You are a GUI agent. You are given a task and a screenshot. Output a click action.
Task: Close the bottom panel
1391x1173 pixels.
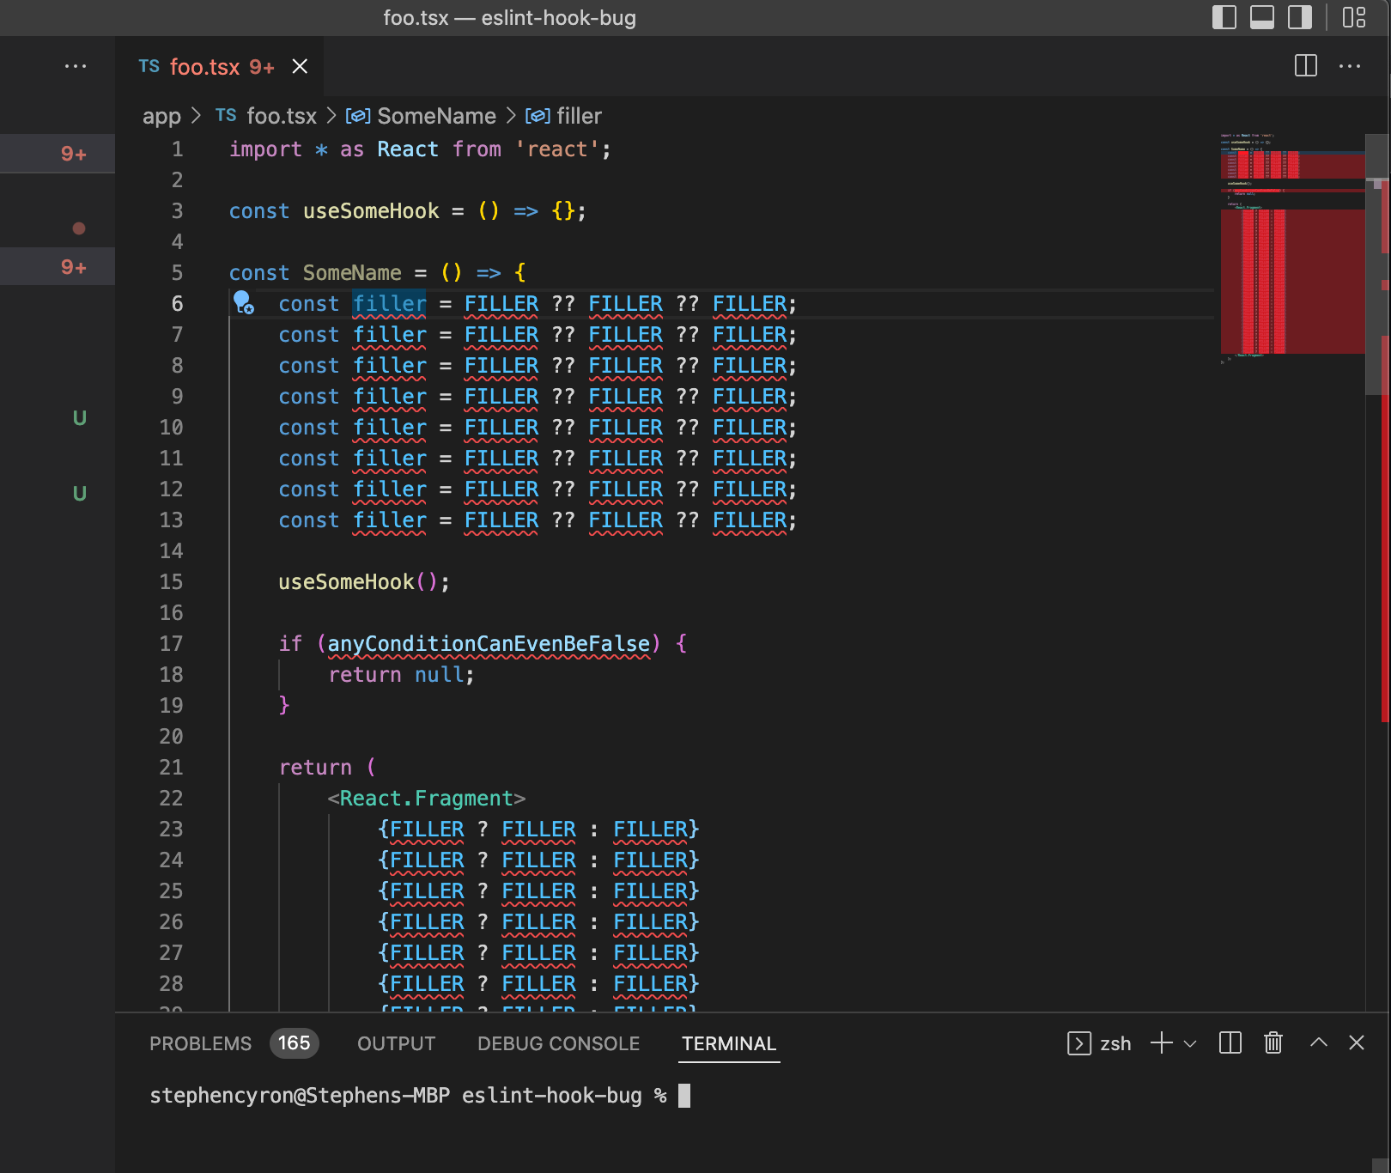1357,1042
